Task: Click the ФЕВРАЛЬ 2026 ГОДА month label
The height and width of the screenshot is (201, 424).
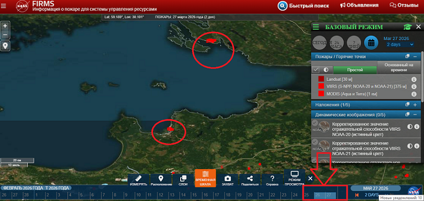Action: click(23, 188)
